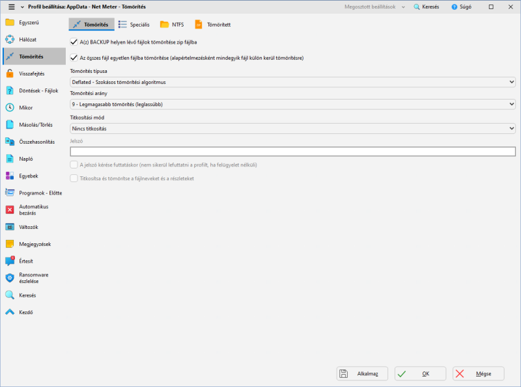The image size is (521, 387).
Task: Uncheck BACKUP fájlok tömörítése zip fájlba
Action: [74, 42]
